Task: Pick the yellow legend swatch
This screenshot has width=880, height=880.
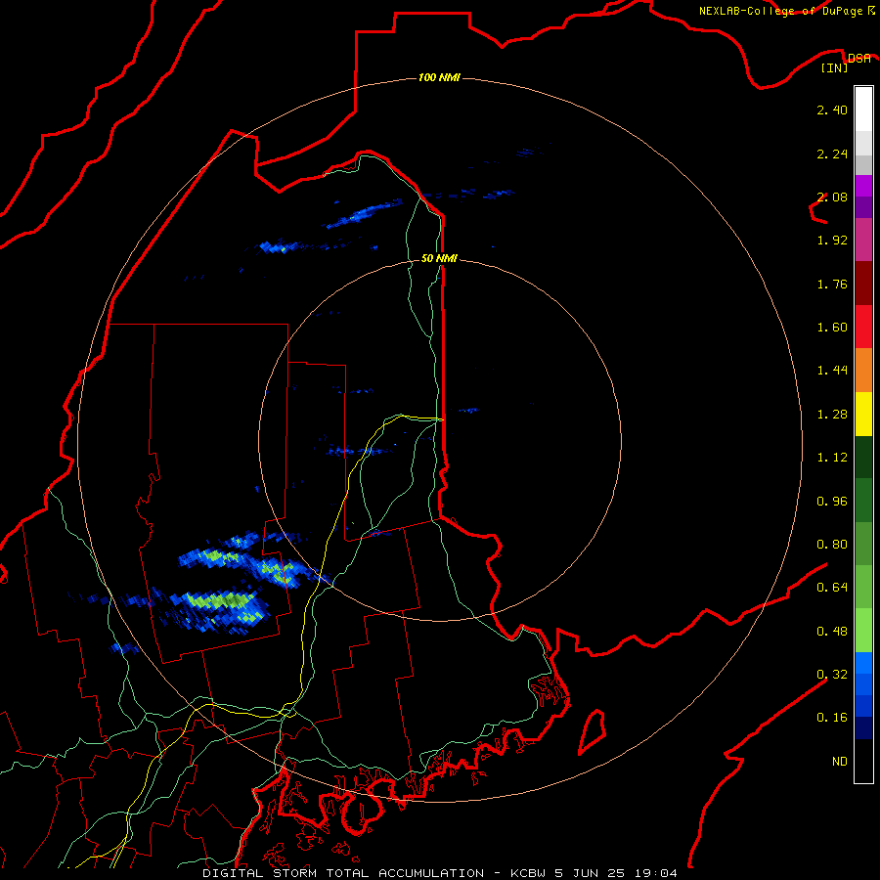Action: point(863,415)
